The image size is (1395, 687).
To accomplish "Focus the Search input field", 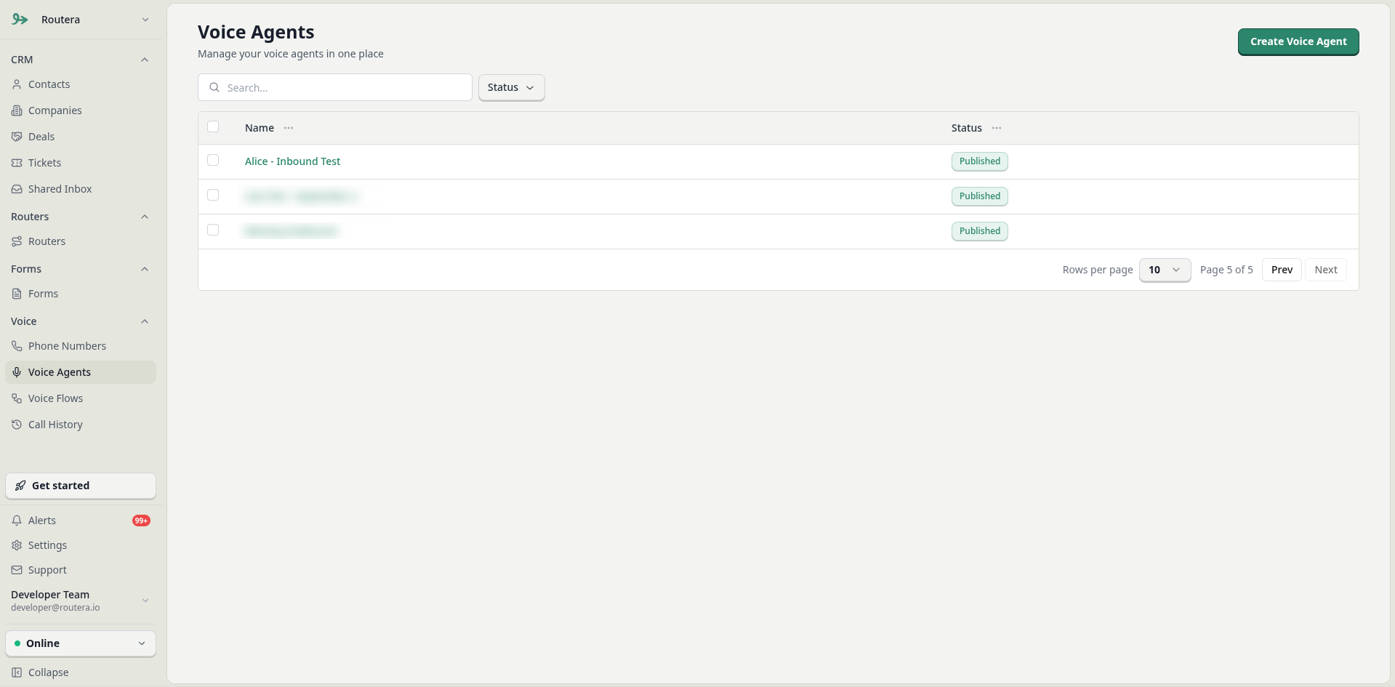I will point(335,87).
